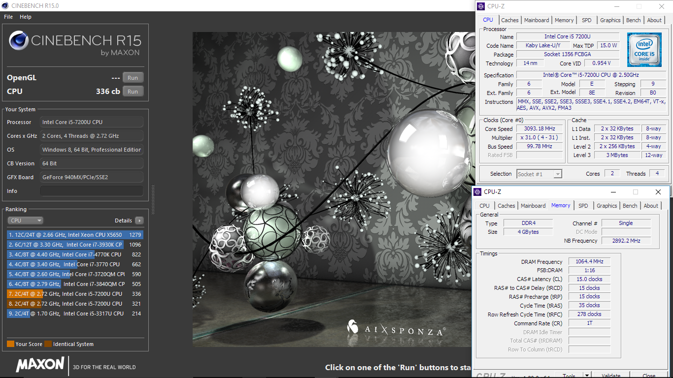Open About tab in lower CPU-Z window

pyautogui.click(x=651, y=206)
